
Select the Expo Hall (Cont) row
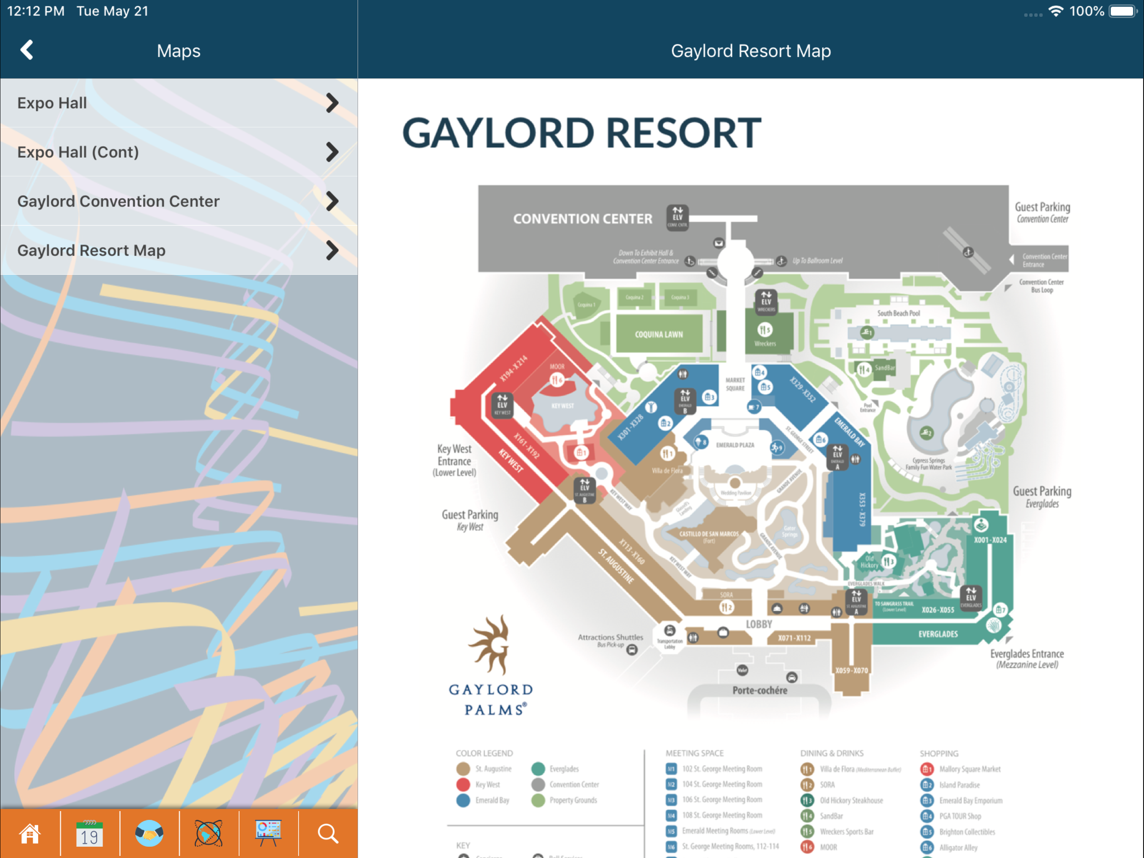click(x=179, y=152)
